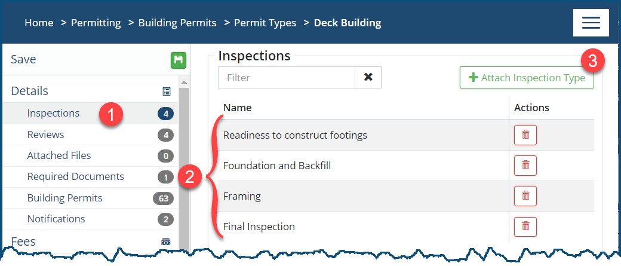Image resolution: width=621 pixels, height=266 pixels.
Task: Click the Building Permits breadcrumb link
Action: 177,23
